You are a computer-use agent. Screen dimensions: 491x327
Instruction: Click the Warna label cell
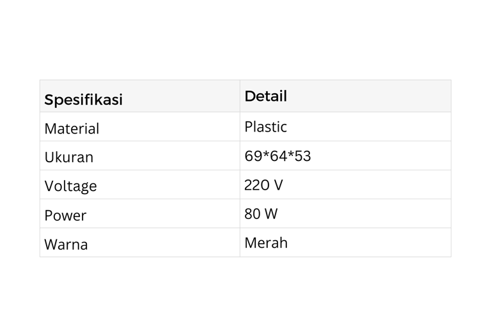click(66, 244)
